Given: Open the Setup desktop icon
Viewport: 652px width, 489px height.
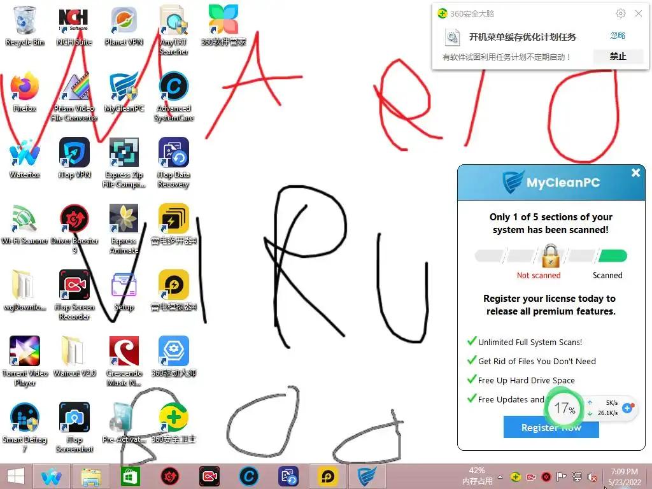Looking at the screenshot, I should coord(124,290).
